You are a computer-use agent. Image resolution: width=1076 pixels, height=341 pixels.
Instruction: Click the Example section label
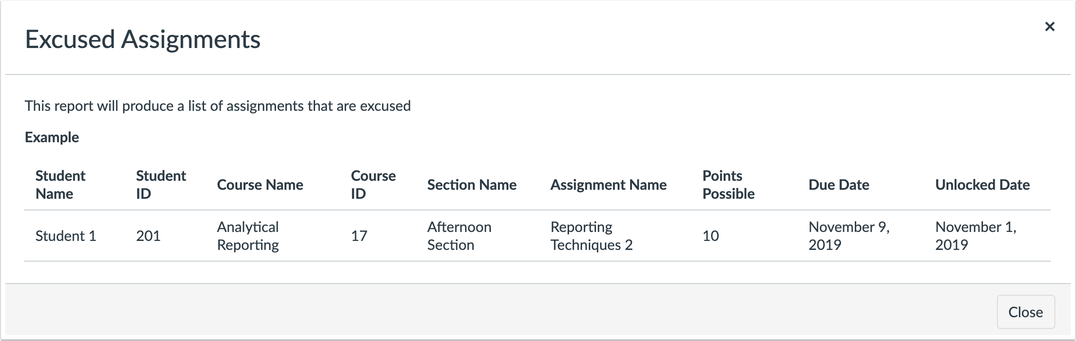pos(53,137)
